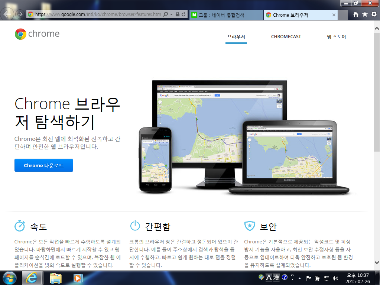Open the IME help question mark icon
The height and width of the screenshot is (285, 380).
[285, 277]
